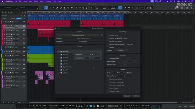This screenshot has width=195, height=109.
Task: Enable Use realtime processing checkbox
Action: click(x=108, y=82)
